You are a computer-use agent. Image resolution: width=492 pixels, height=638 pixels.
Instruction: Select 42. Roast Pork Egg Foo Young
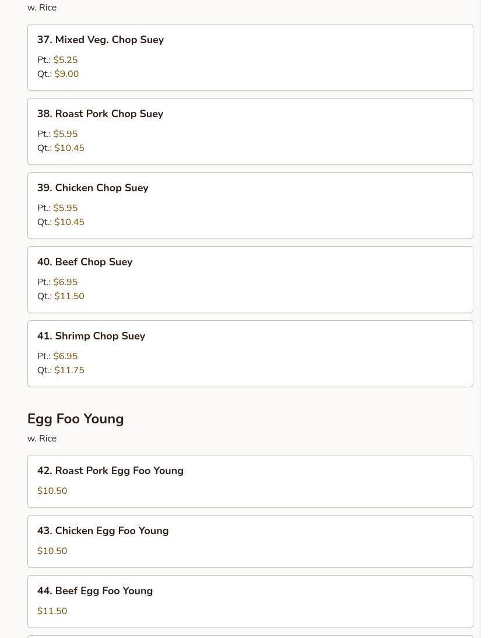pos(250,481)
